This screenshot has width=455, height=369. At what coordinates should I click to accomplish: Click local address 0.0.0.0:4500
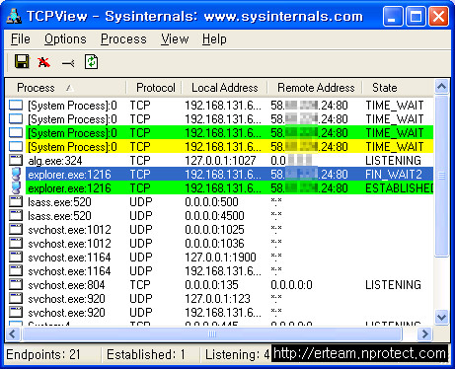214,216
